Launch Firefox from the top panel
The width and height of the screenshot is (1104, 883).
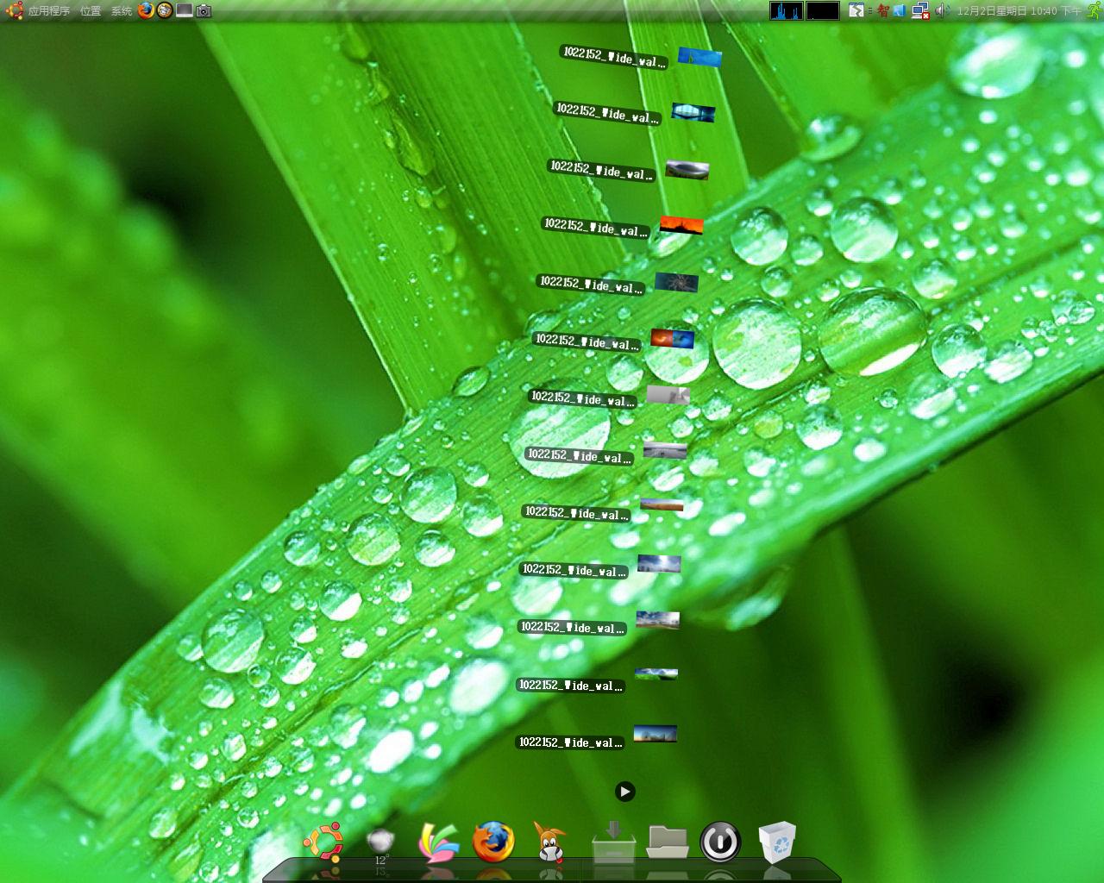[x=146, y=10]
